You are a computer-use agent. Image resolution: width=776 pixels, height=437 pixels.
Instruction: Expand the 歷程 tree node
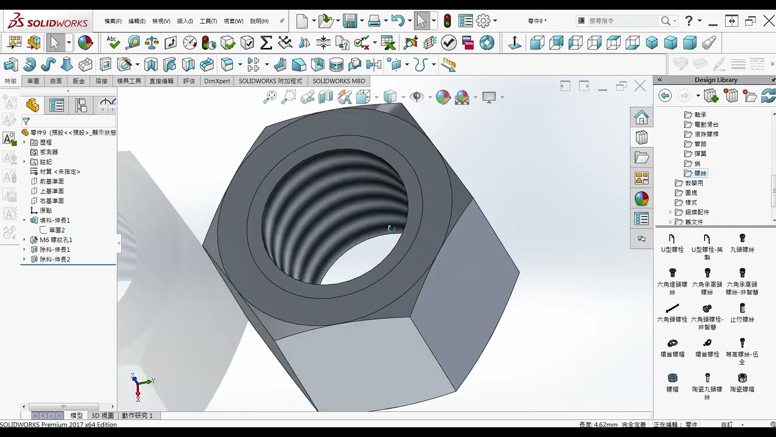[x=25, y=142]
